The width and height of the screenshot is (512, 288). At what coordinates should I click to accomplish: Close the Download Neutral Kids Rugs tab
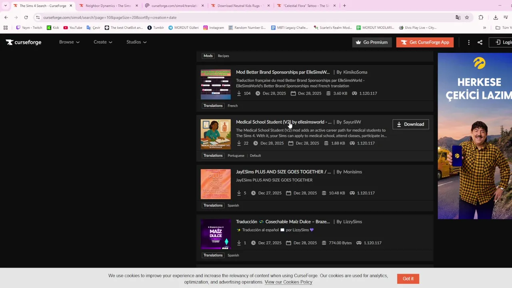coord(268,6)
